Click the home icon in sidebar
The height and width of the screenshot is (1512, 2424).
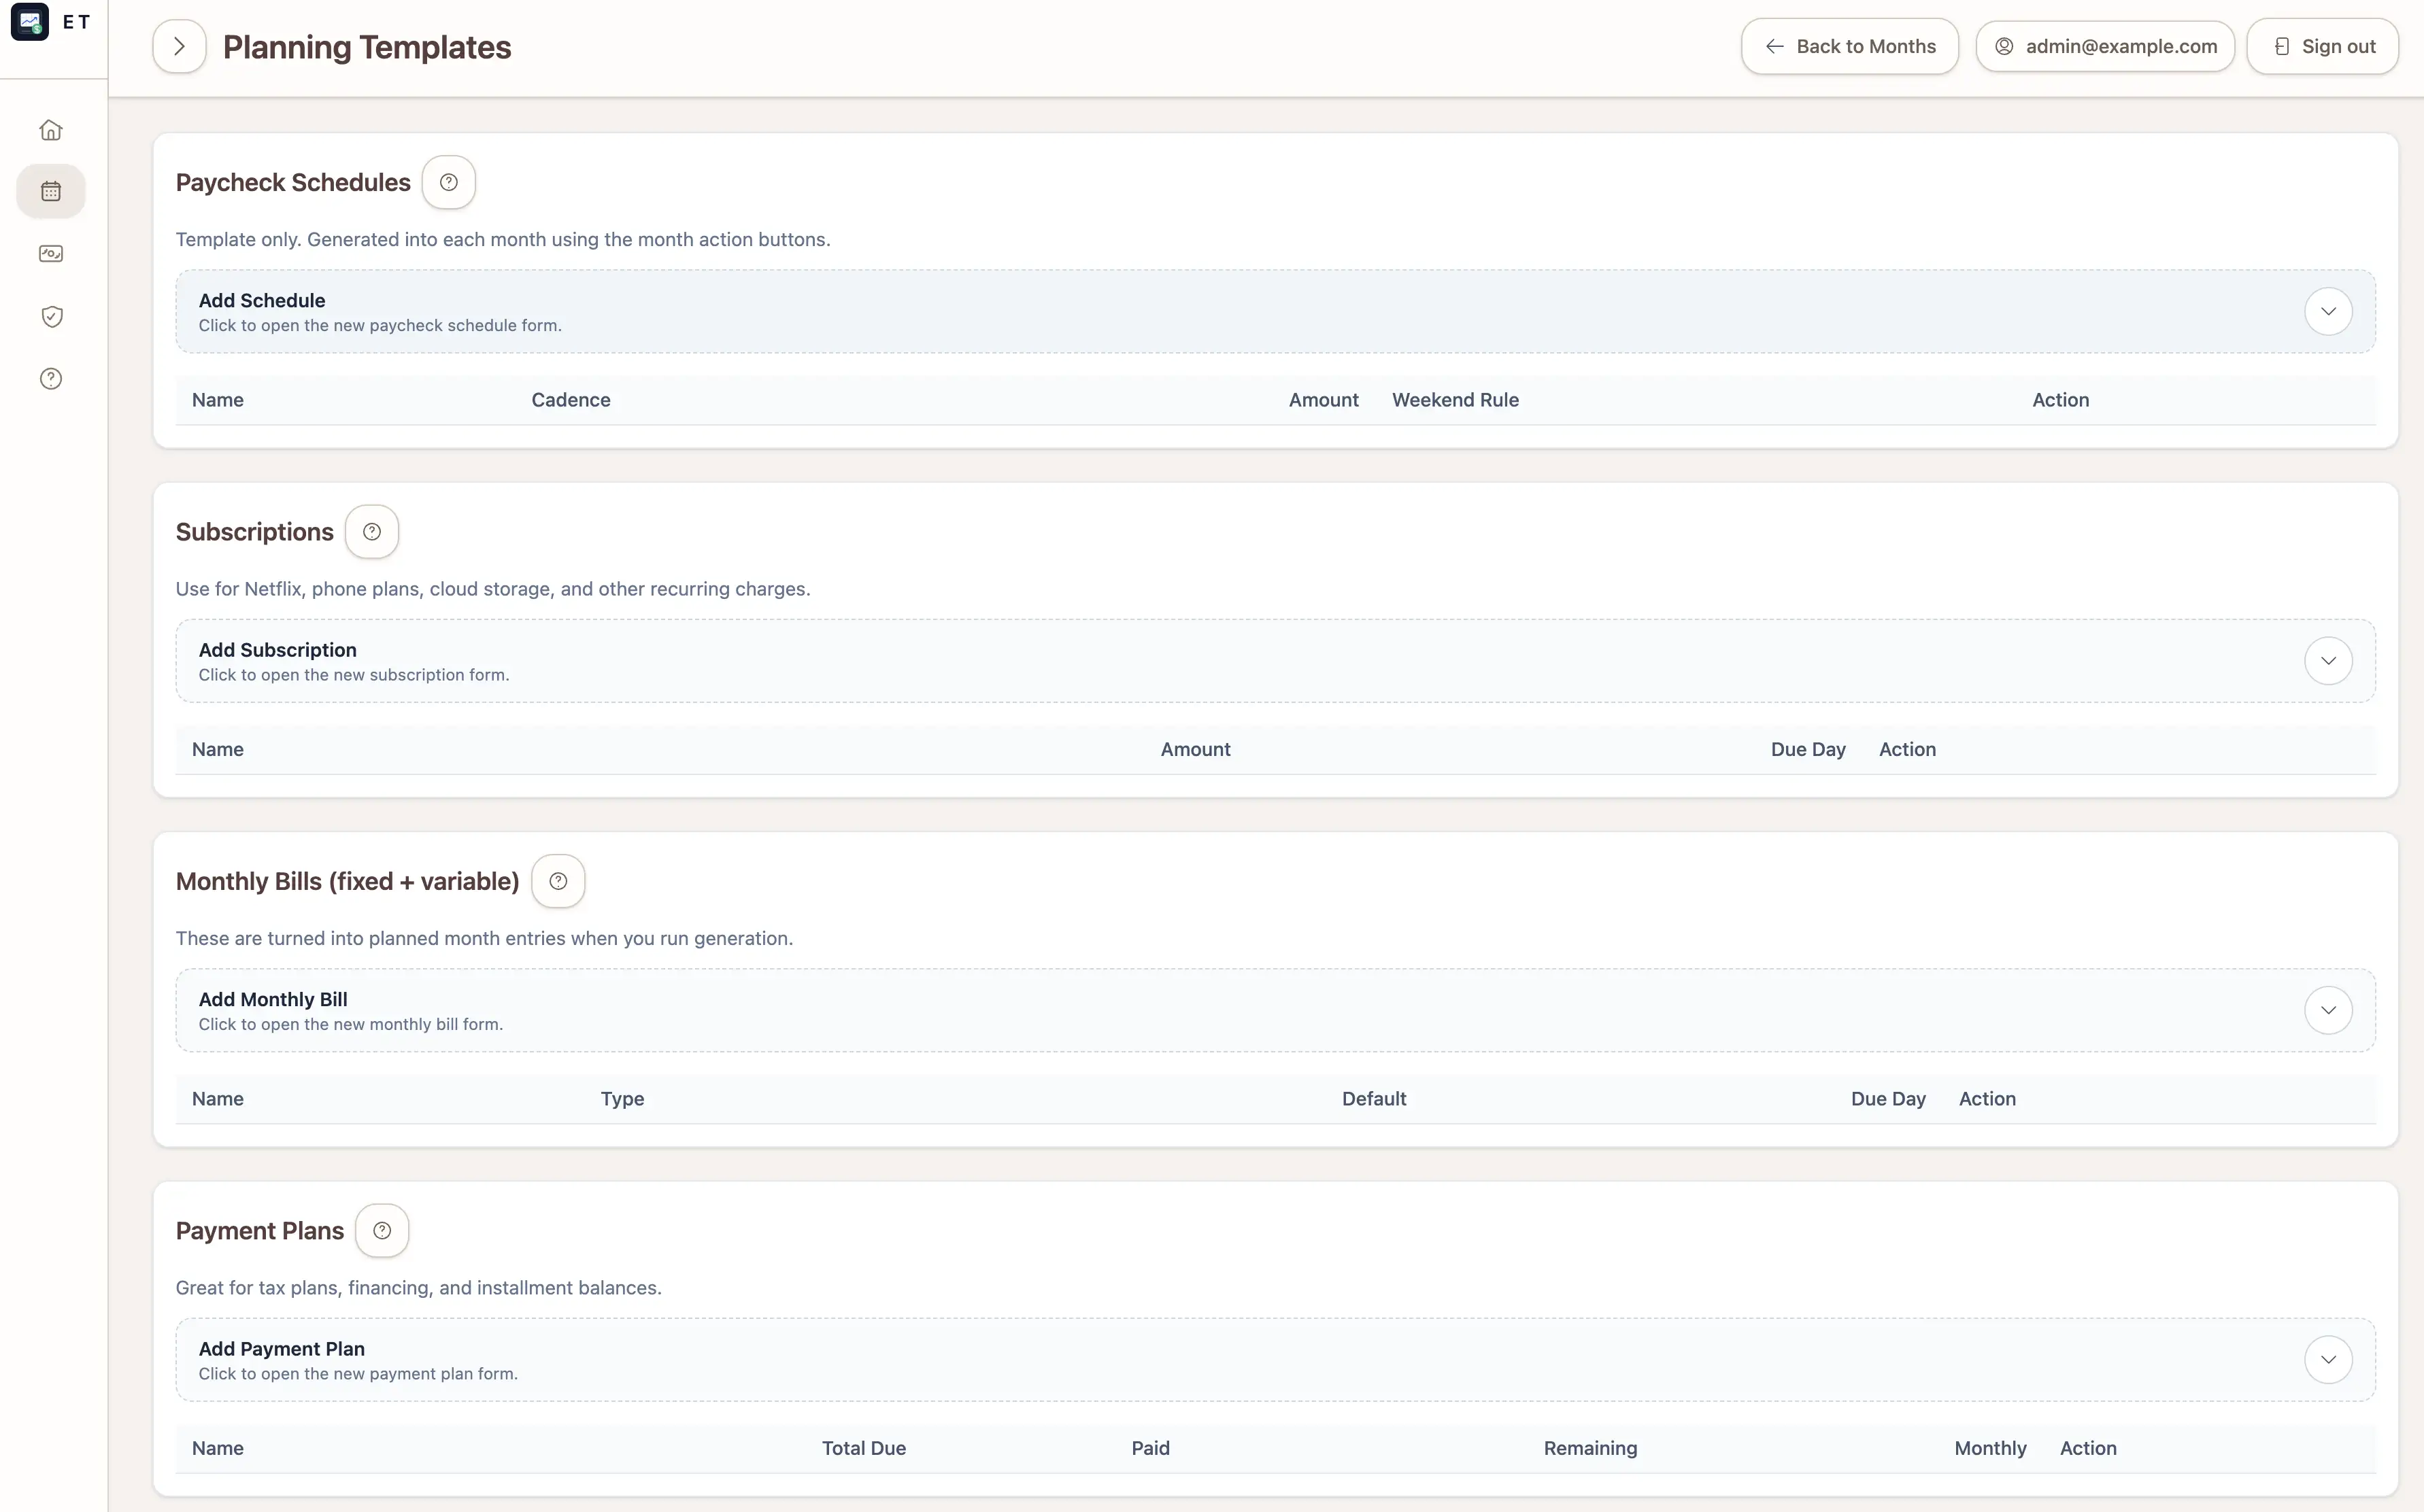[51, 130]
